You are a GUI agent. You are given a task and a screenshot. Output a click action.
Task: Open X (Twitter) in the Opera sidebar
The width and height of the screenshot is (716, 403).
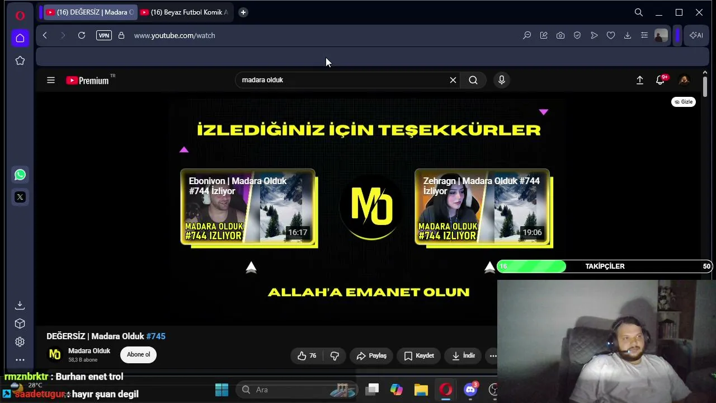[x=20, y=197]
